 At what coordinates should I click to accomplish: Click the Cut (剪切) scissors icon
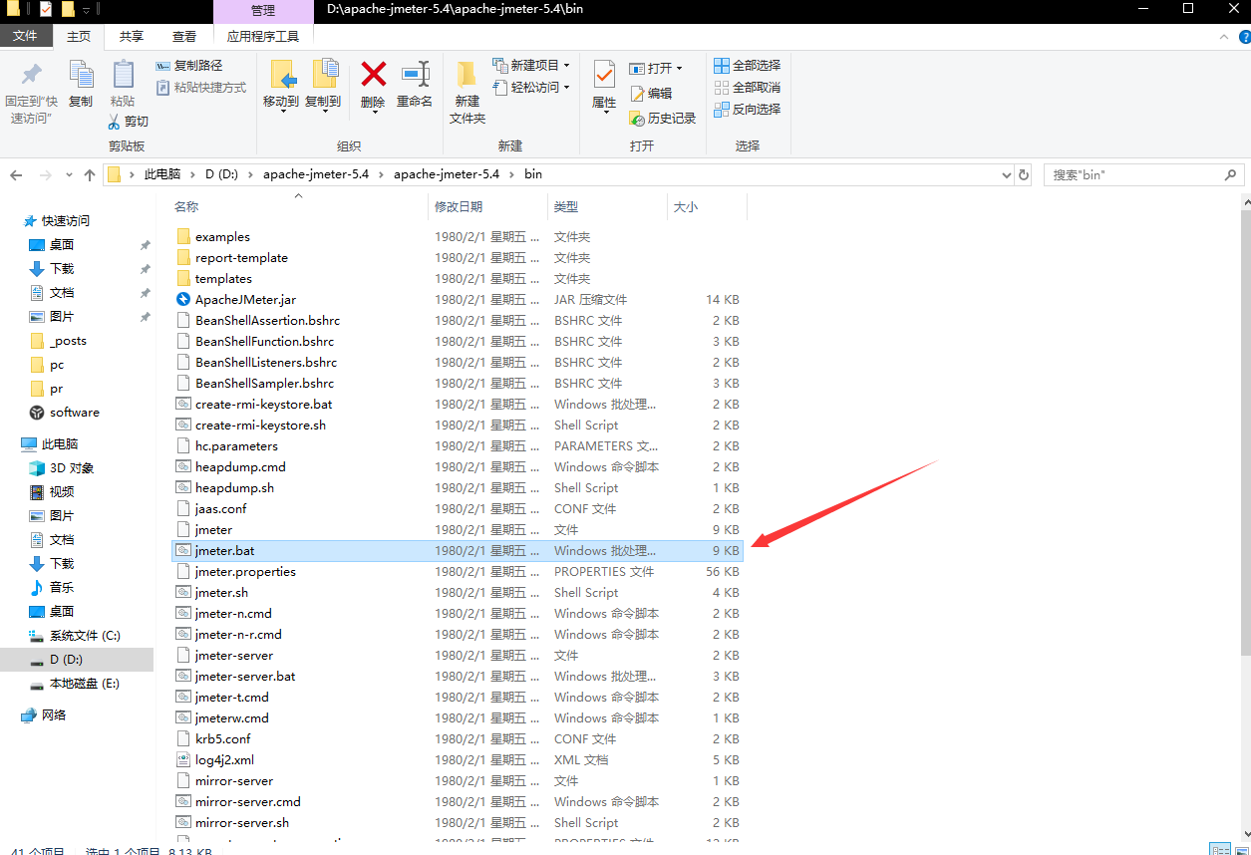pos(115,122)
